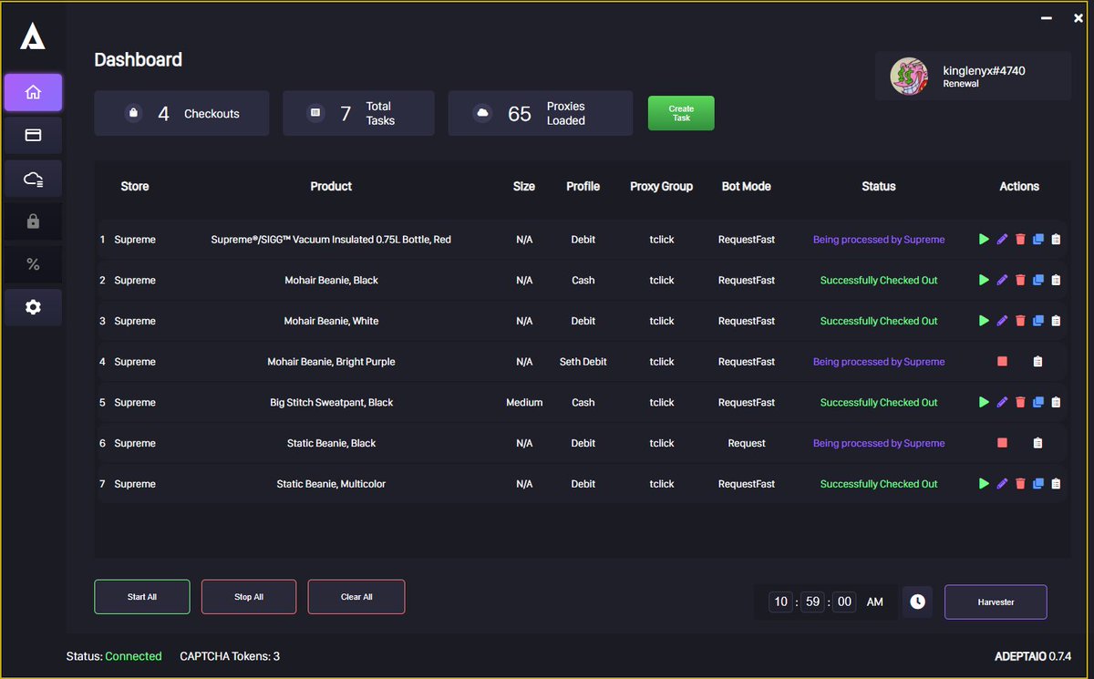Open the clipboard log for Mohair Beanie Black
1094x679 pixels.
click(x=1056, y=280)
